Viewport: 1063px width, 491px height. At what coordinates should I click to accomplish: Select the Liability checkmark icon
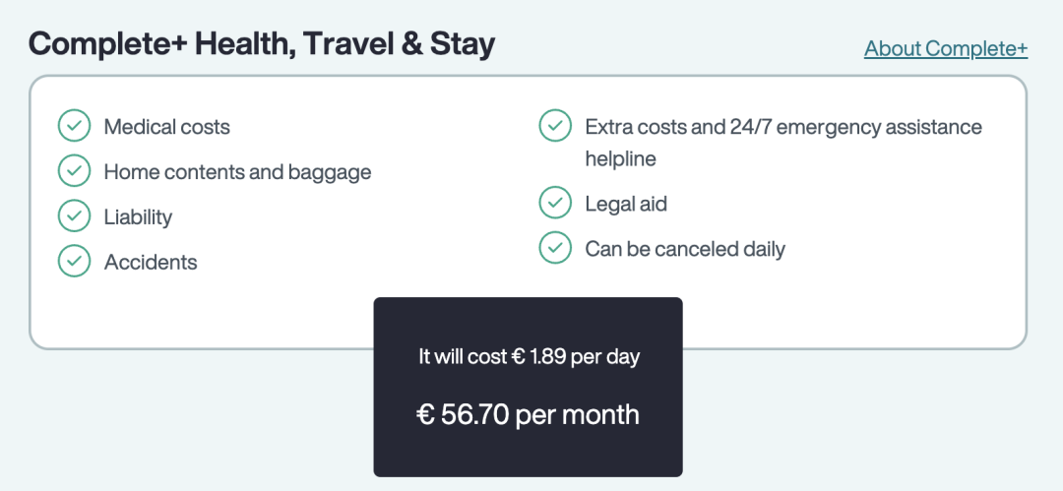point(74,215)
